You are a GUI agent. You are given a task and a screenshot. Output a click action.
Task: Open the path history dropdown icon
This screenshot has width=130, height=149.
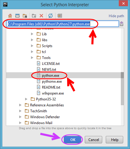click(122, 24)
